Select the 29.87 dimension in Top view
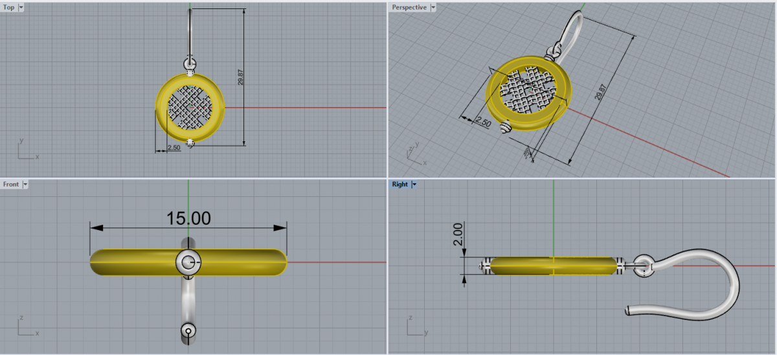Image resolution: width=777 pixels, height=355 pixels. pos(240,76)
